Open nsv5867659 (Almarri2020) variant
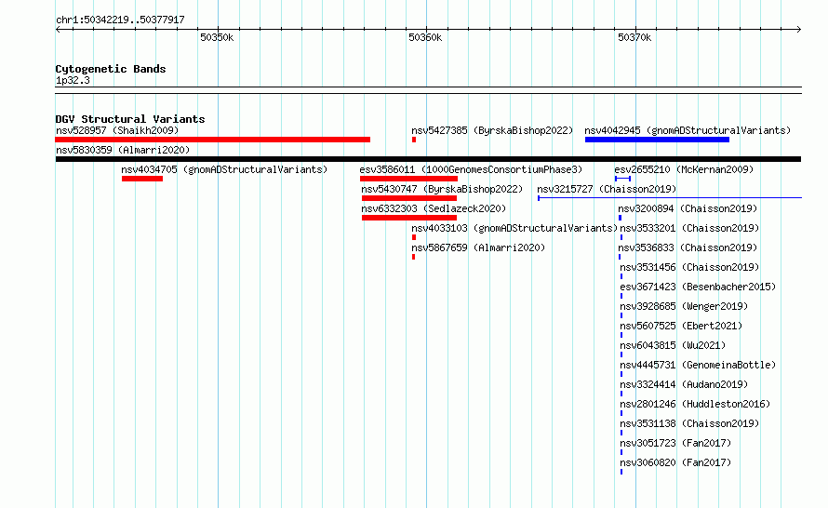828x508 pixels. (478, 247)
